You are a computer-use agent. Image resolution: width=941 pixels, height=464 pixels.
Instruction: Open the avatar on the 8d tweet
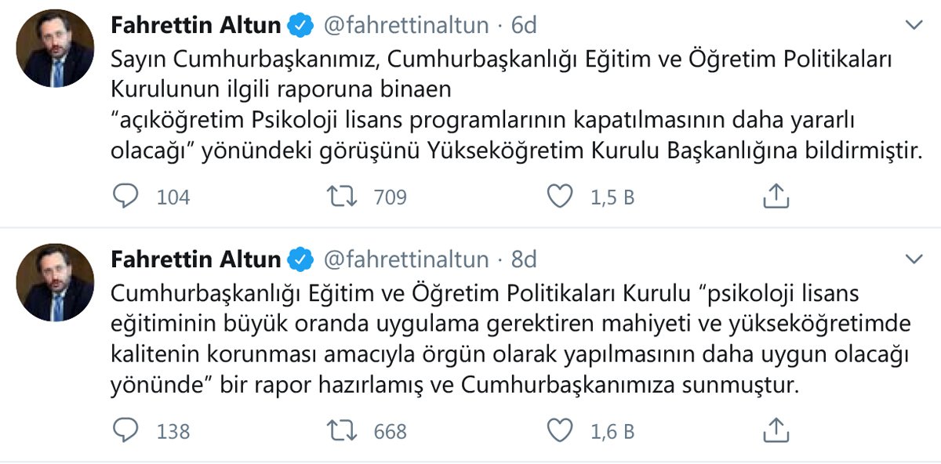[55, 282]
